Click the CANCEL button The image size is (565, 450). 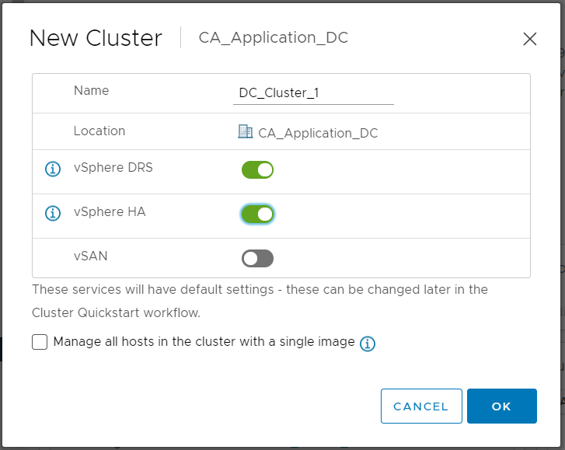tap(421, 406)
